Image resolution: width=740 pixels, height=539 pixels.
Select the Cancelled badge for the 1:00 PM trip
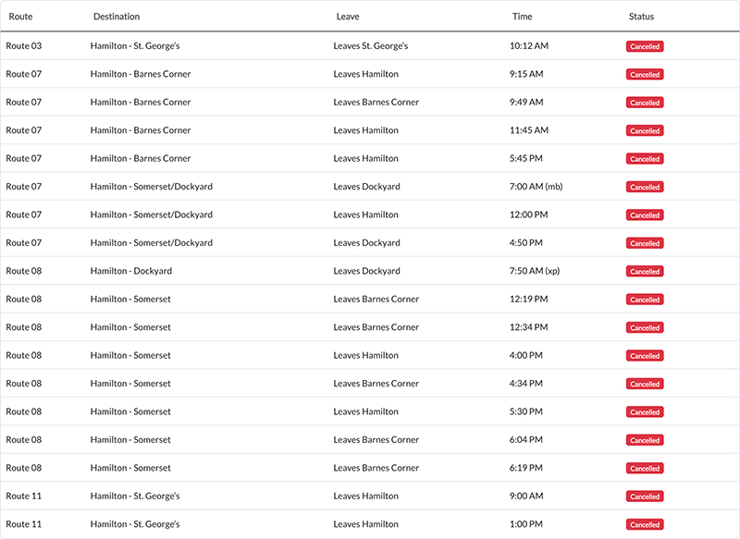[x=645, y=525]
